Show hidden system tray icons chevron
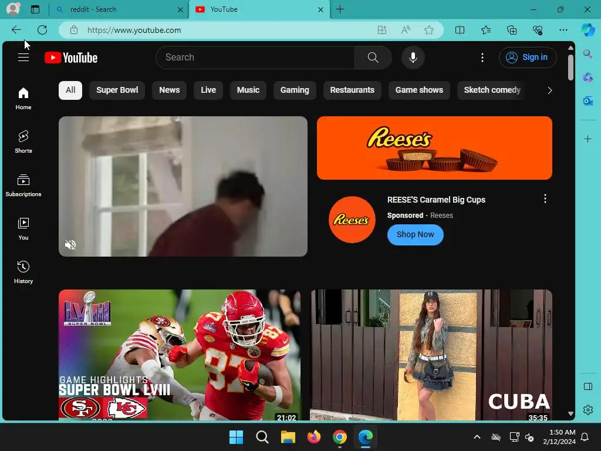Viewport: 601px width, 451px height. (x=477, y=437)
